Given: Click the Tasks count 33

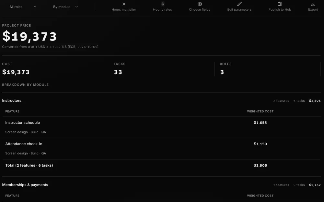Looking at the screenshot, I should 118,72.
